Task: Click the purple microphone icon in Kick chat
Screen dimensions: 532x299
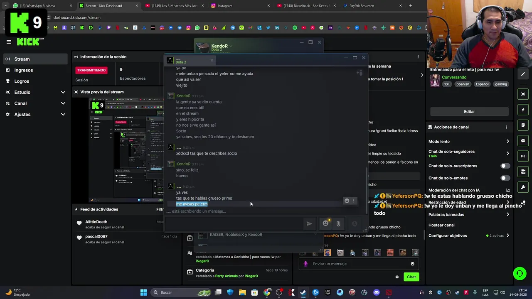Action: (305, 264)
